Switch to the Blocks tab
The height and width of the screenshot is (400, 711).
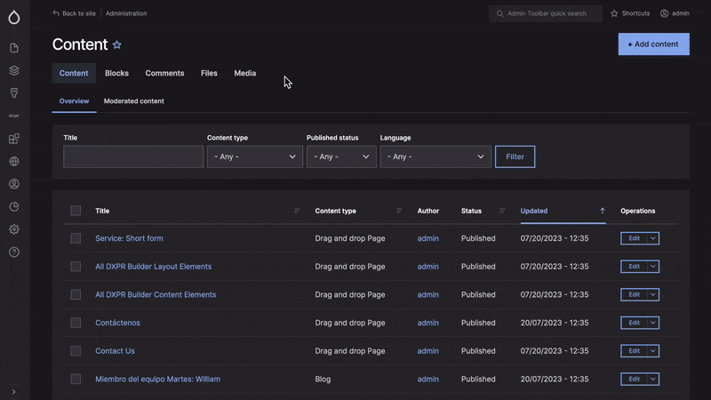pyautogui.click(x=116, y=73)
